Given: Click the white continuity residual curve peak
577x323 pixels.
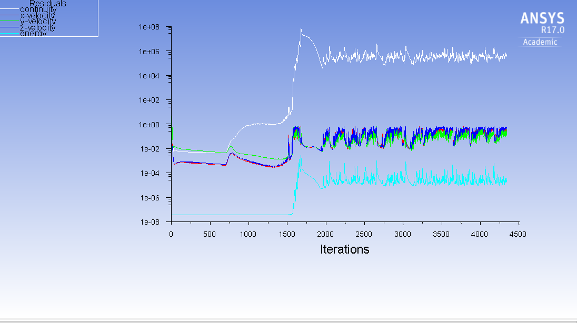Looking at the screenshot, I should pos(300,29).
